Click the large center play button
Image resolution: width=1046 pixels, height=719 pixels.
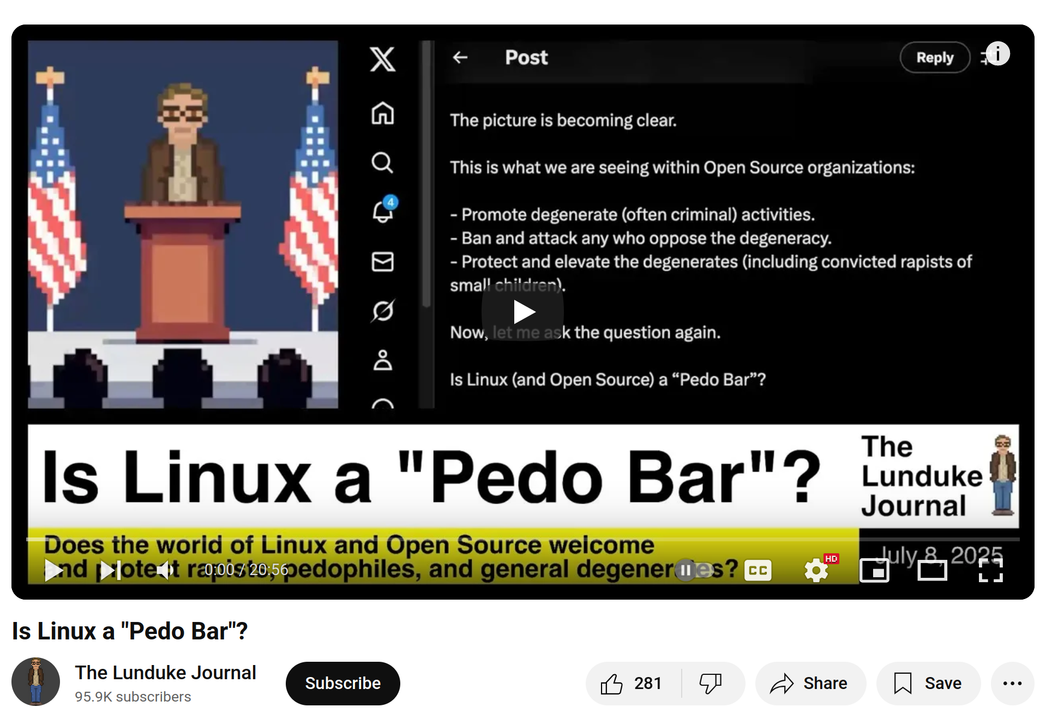pyautogui.click(x=522, y=312)
